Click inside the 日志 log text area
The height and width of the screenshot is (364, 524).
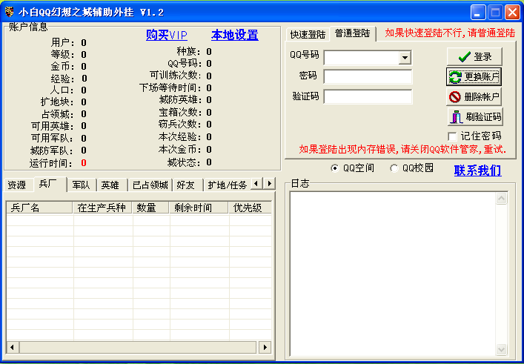pos(393,274)
